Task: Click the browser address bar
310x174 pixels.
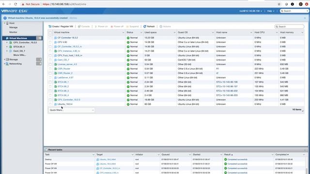Action: [x=148, y=4]
